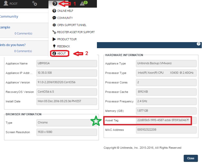Click the Appliance Version field
The image size is (202, 164).
pos(67,82)
